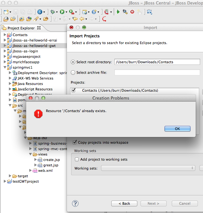
Task: Select jboss-as-helloworld-errai project
Action: click(35, 40)
